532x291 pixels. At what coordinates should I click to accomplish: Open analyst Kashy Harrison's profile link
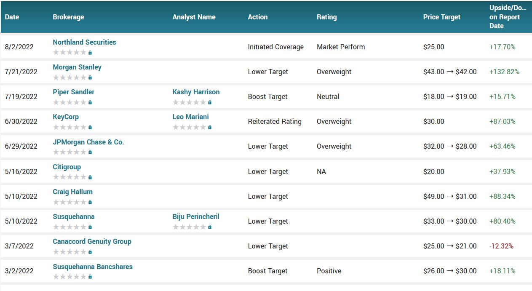(196, 92)
